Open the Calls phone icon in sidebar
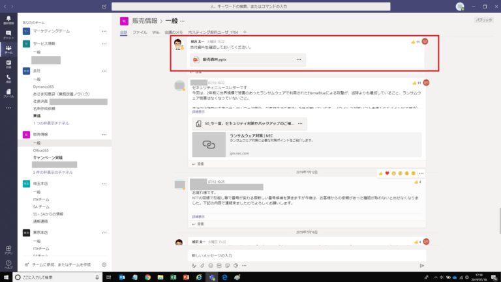Viewport: 501px width, 282px height. coord(8,78)
